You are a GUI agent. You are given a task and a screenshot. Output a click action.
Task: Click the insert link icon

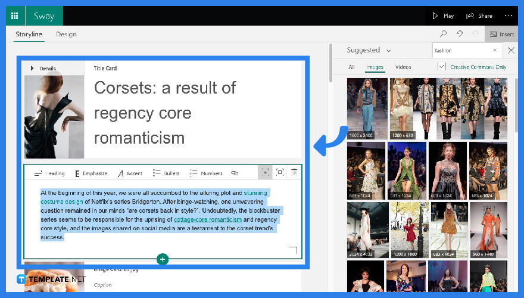click(235, 173)
